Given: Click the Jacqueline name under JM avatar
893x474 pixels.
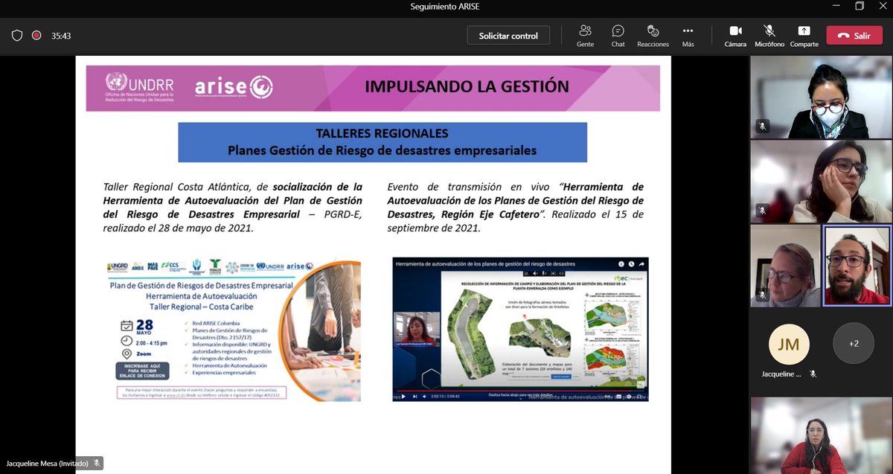Looking at the screenshot, I should [x=781, y=374].
